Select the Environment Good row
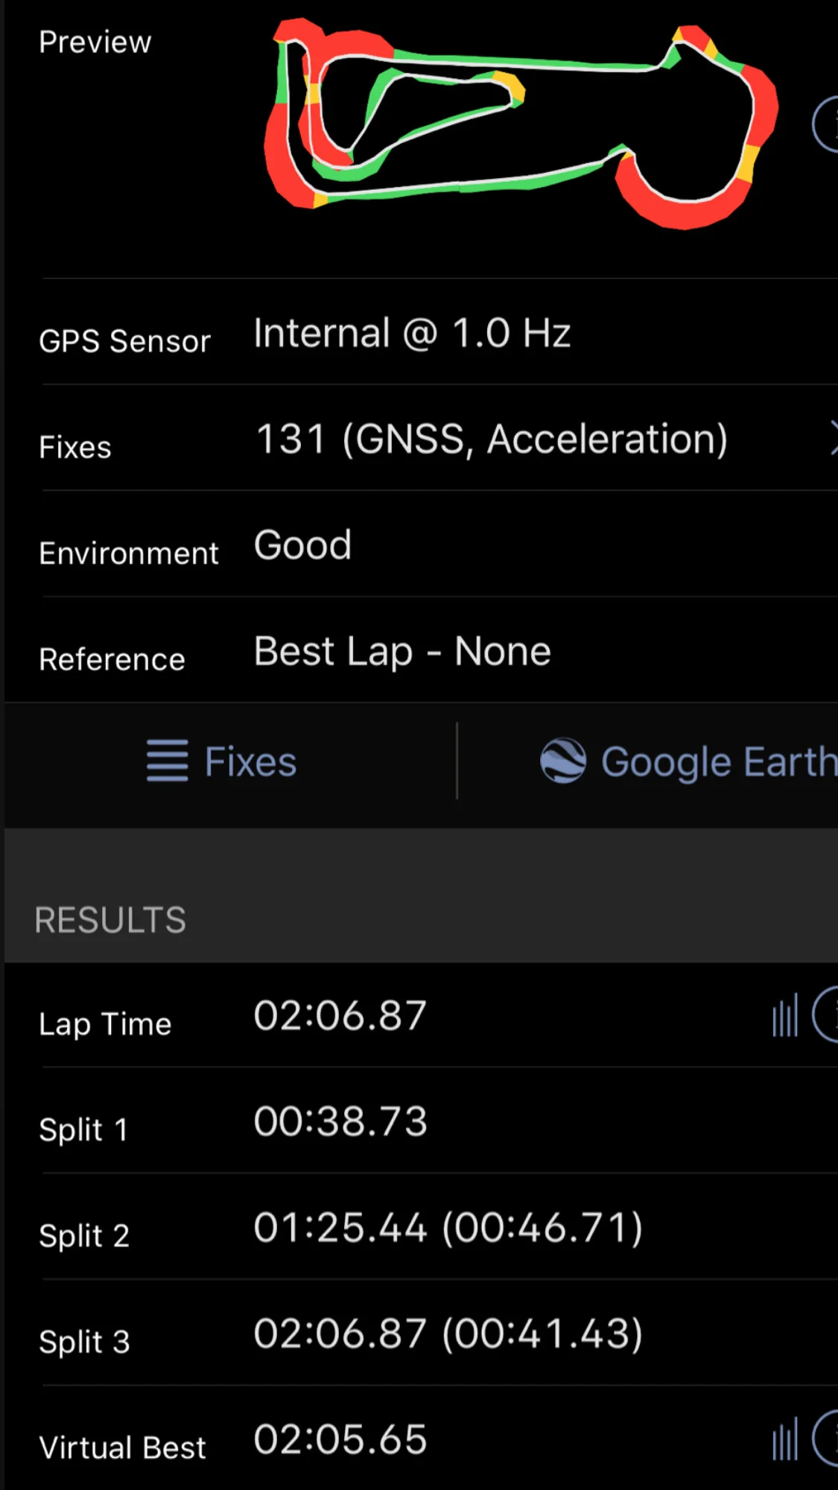Image resolution: width=838 pixels, height=1490 pixels. pos(439,545)
